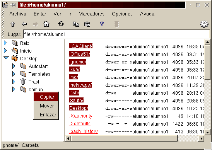Choose Mover in the popup menu
Screen dimensions: 212x150
pos(46,106)
